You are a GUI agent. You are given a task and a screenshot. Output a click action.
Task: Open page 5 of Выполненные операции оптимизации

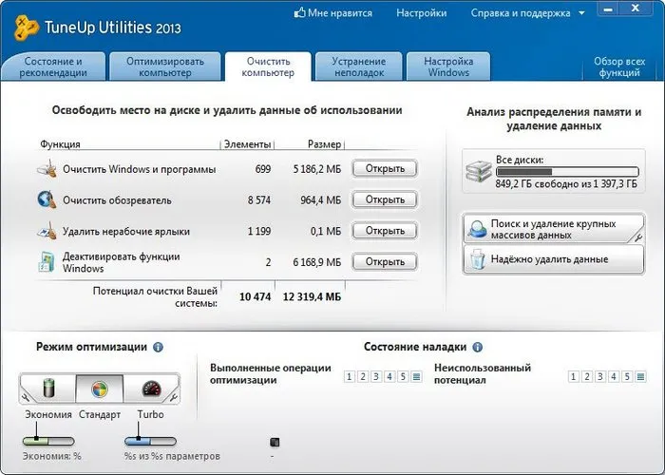coord(403,376)
